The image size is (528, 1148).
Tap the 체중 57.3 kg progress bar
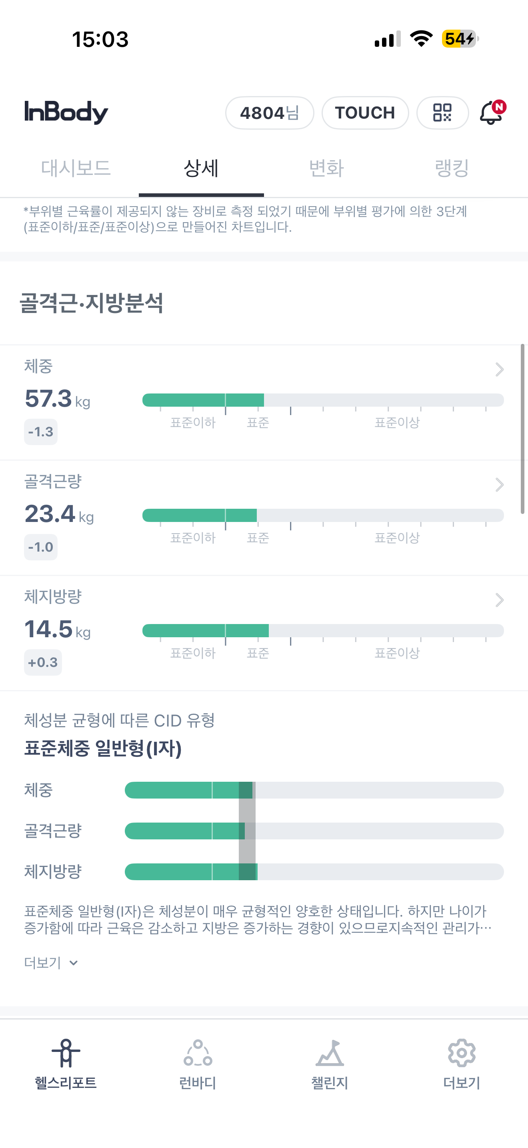coord(323,400)
